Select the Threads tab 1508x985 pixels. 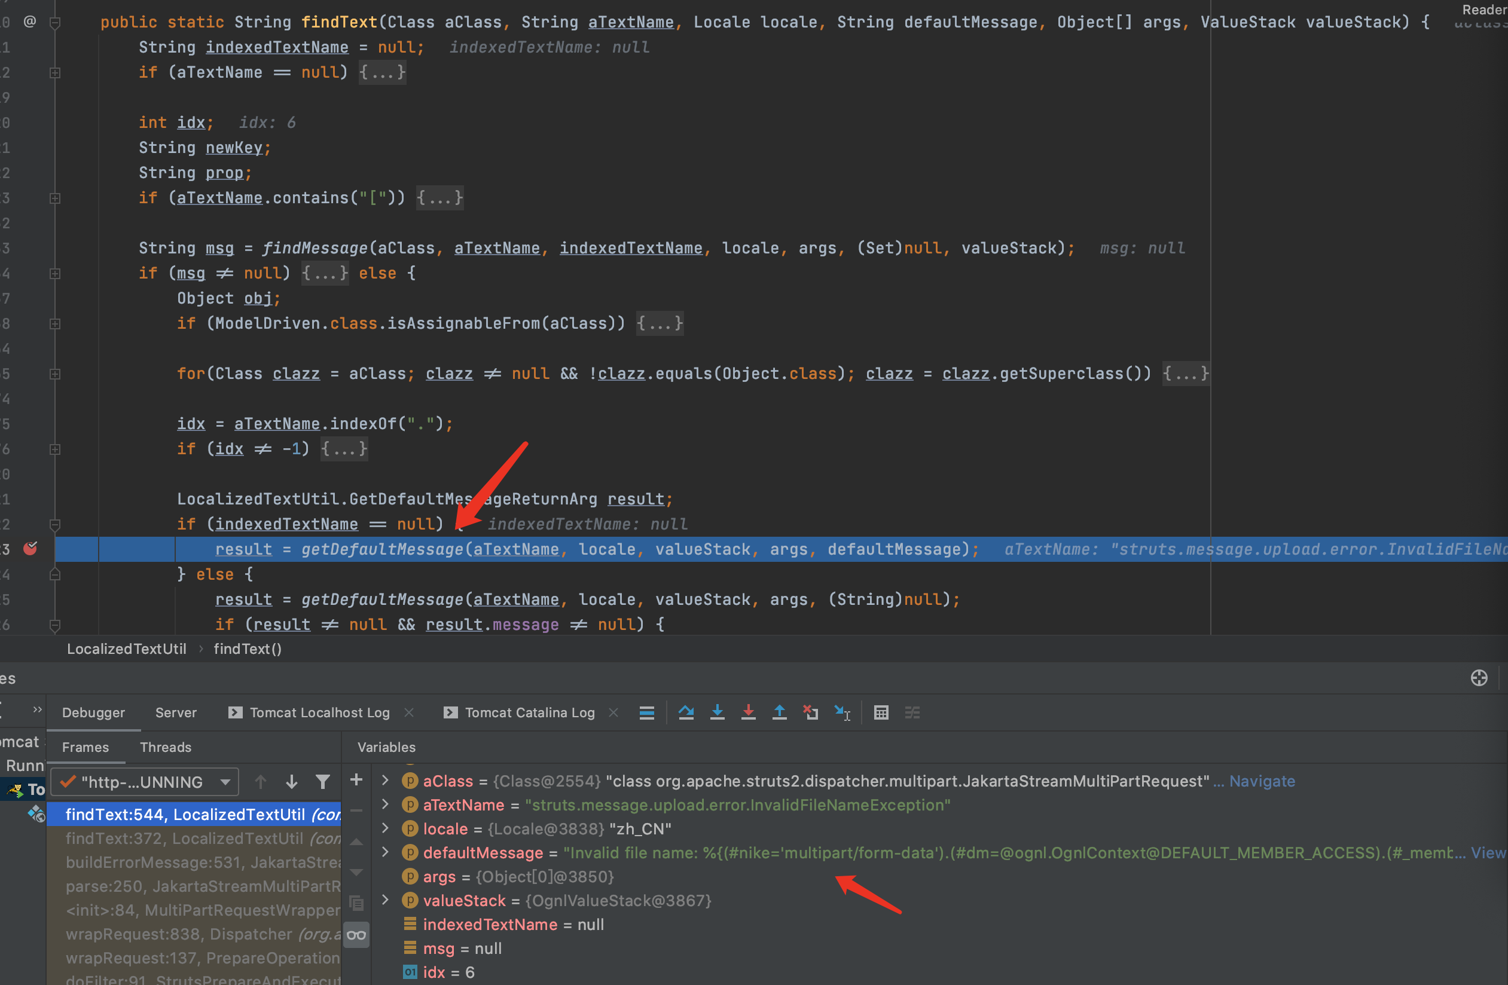(166, 748)
